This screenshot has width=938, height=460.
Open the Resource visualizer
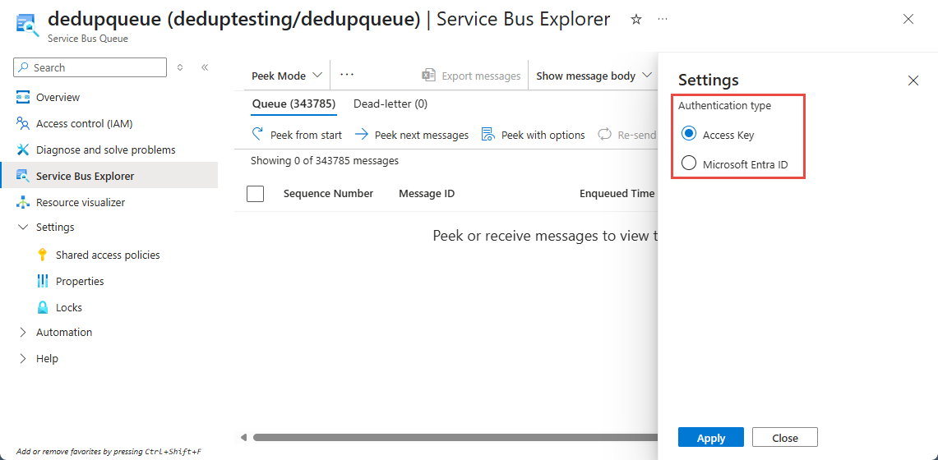81,202
